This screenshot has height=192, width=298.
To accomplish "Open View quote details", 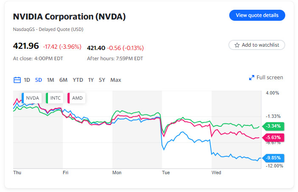I will click(x=257, y=15).
